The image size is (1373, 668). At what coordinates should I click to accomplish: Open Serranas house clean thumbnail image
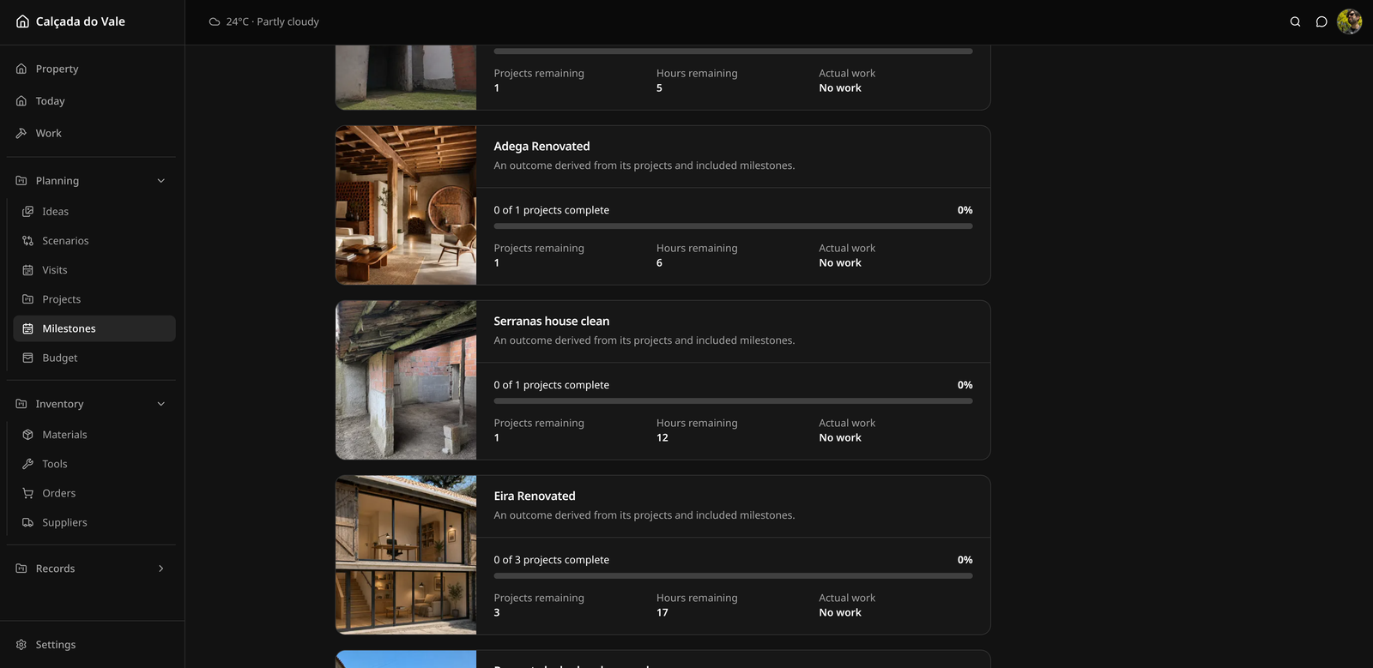[x=406, y=381]
